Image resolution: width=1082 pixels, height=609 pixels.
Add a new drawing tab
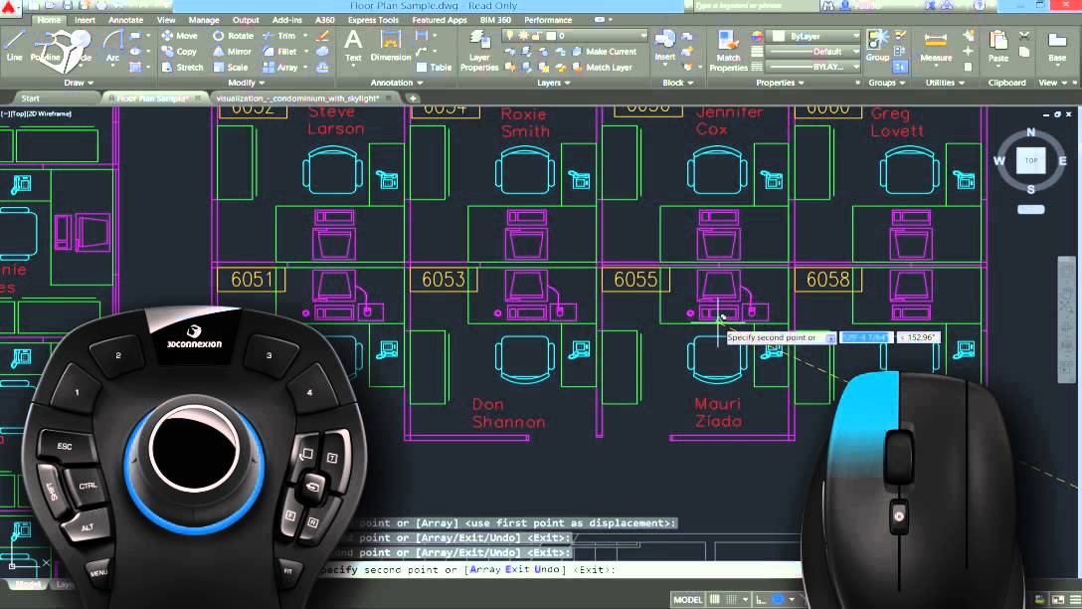point(413,99)
